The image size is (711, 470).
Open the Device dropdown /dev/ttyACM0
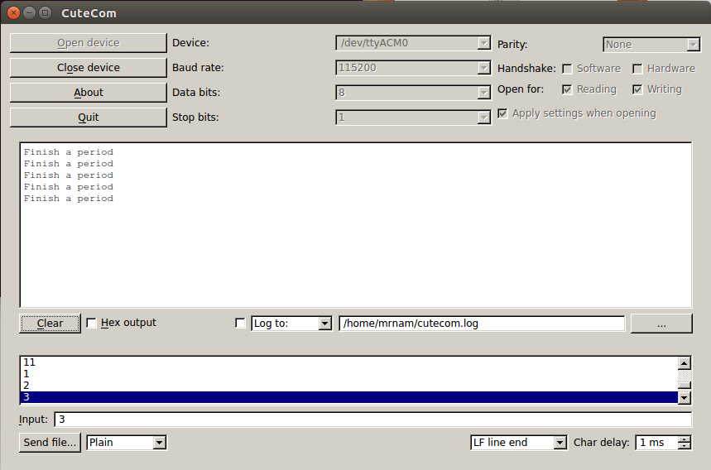click(413, 43)
